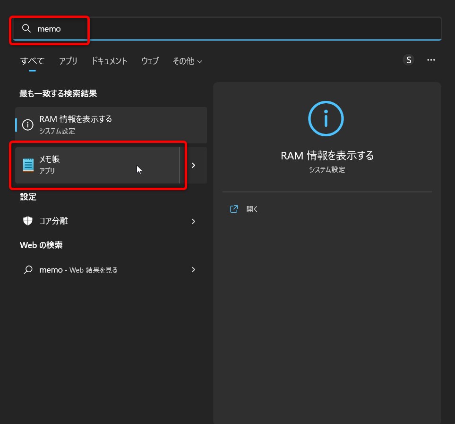Expand the memo web result chevron
This screenshot has height=424, width=455.
point(194,270)
